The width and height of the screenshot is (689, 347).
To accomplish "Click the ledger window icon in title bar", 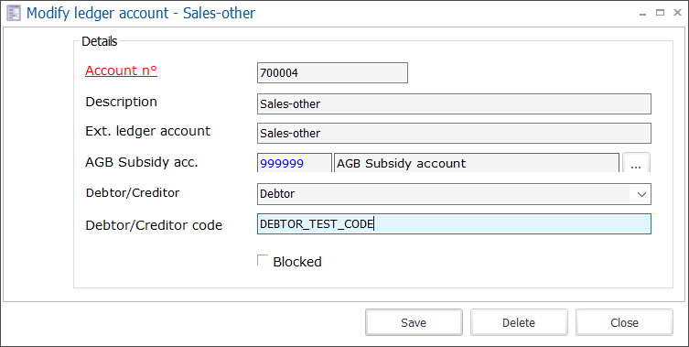I will [14, 13].
